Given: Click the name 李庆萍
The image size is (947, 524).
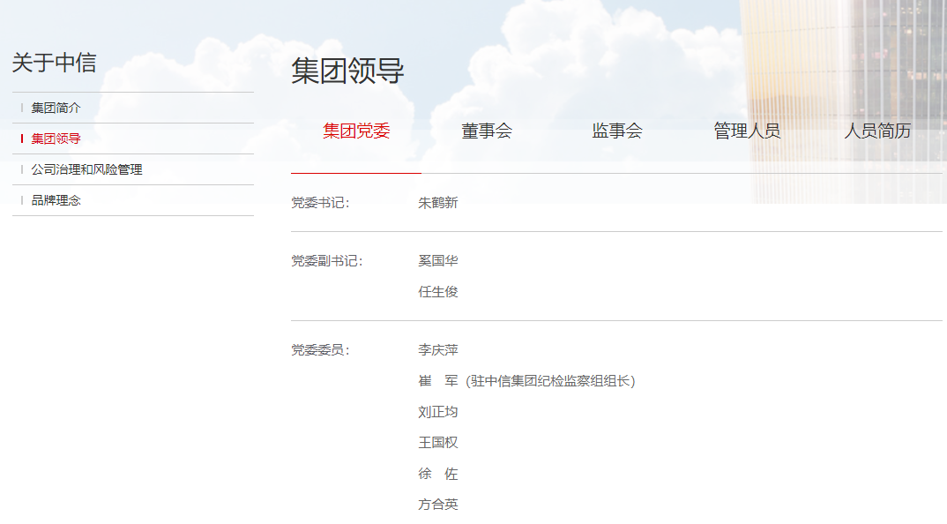Looking at the screenshot, I should click(x=438, y=350).
